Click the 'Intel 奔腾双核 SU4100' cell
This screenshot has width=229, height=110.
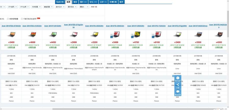point(32,85)
